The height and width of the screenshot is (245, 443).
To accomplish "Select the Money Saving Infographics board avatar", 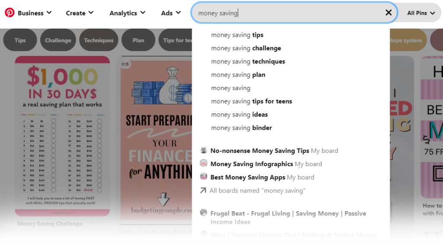I will (203, 163).
